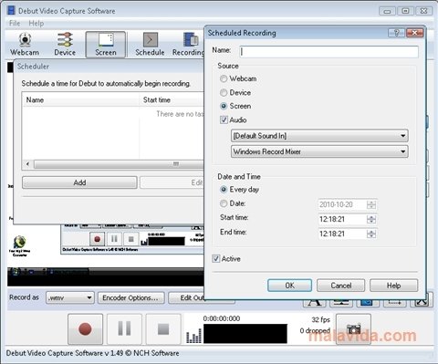The image size is (438, 364).
Task: Click the black recording progress display
Action: (245, 334)
